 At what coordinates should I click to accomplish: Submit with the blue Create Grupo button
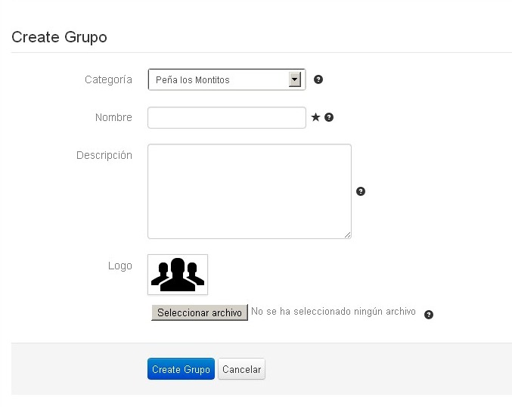(181, 369)
